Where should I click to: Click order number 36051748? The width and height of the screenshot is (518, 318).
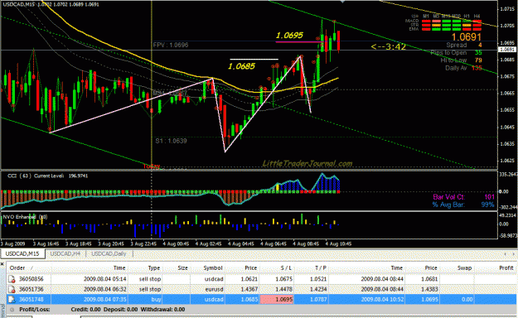coord(31,300)
